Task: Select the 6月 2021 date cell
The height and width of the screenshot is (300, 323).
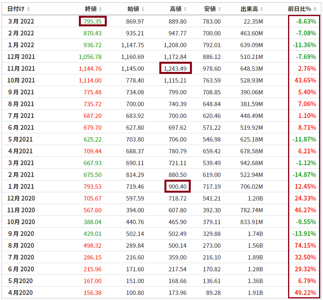Action: pyautogui.click(x=21, y=127)
